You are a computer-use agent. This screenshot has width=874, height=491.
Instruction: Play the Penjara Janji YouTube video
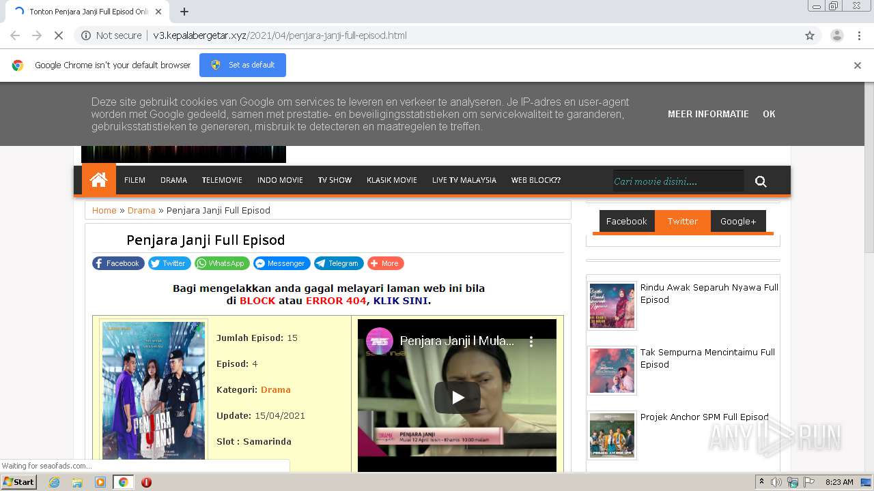click(457, 398)
